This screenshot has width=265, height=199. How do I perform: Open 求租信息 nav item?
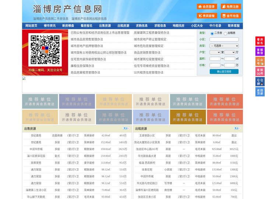160,26
